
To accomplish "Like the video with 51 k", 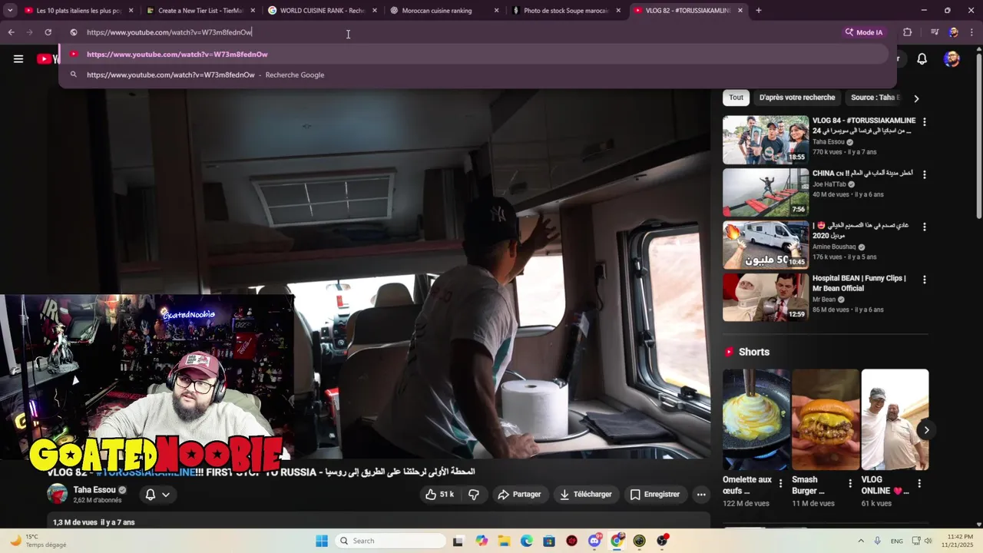I will point(439,495).
